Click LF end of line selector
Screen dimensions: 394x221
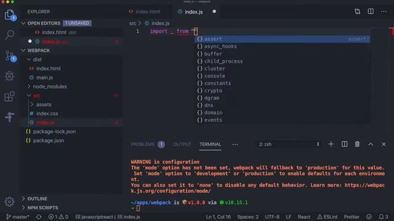(x=289, y=217)
